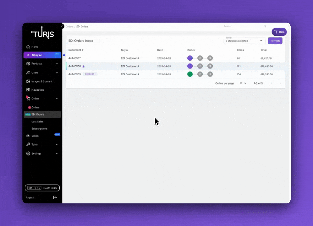Collapse the Orders submenu chevron

[57, 99]
